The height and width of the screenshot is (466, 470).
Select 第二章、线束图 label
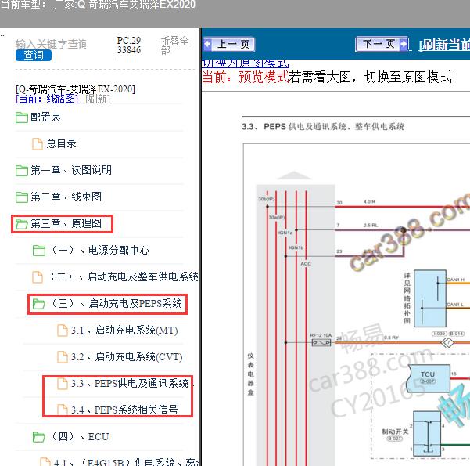[x=66, y=197]
